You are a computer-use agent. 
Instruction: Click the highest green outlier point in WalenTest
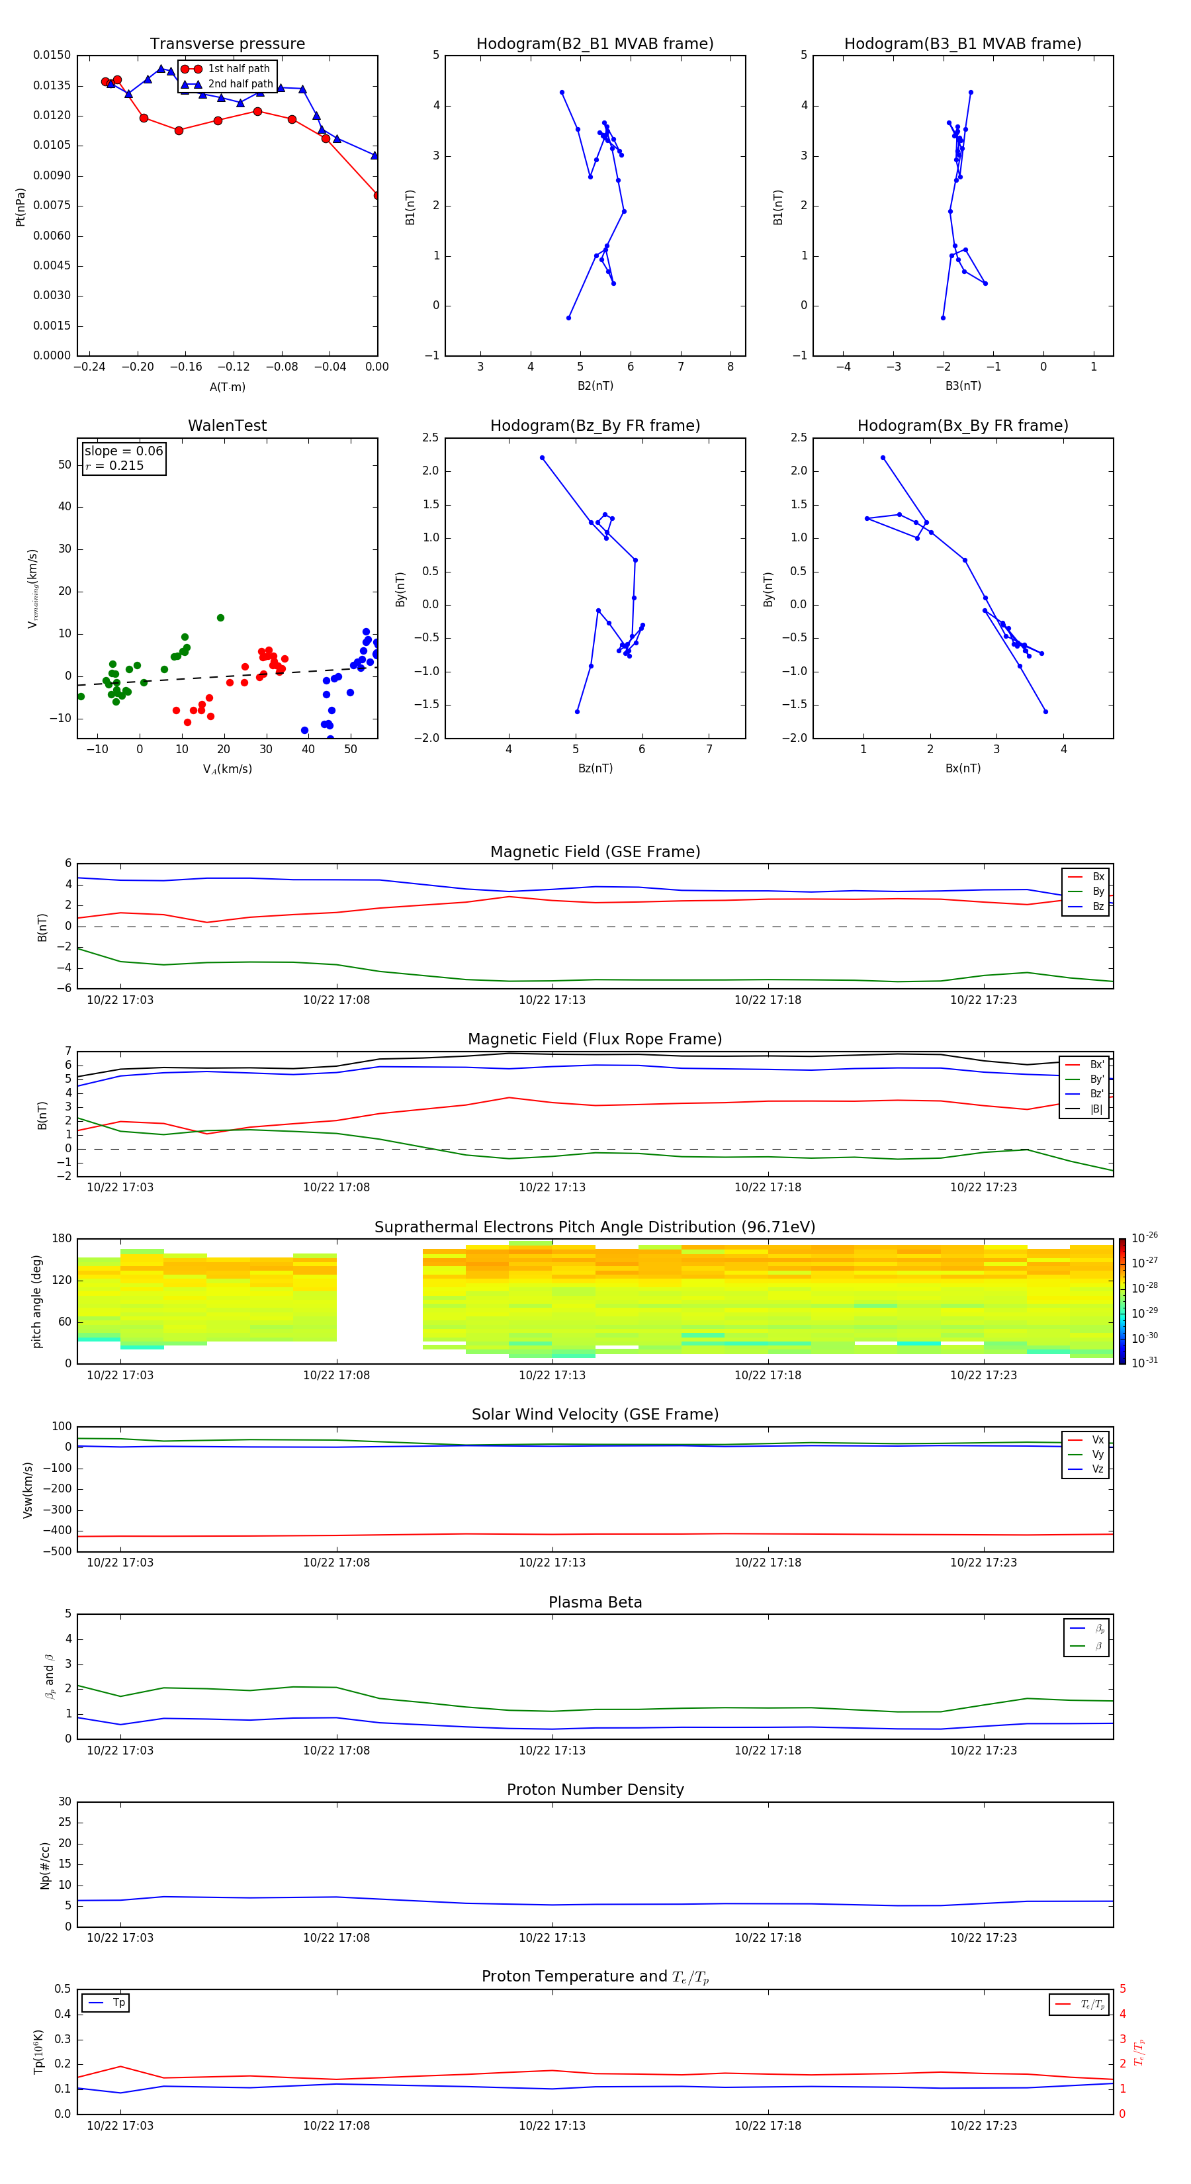(x=220, y=618)
